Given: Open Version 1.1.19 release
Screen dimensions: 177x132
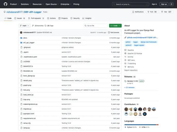Looking at the screenshot, I should (x=132, y=81).
